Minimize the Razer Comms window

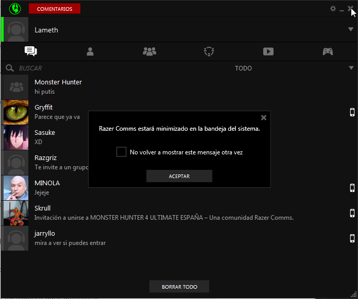coord(342,10)
